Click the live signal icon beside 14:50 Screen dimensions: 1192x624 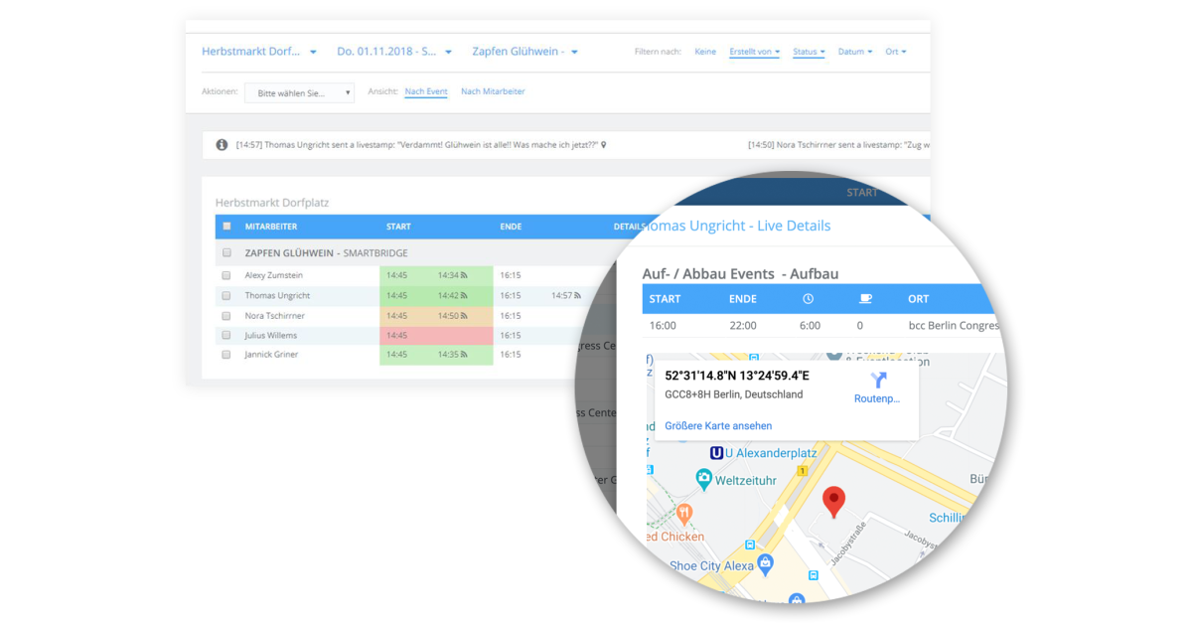[464, 315]
